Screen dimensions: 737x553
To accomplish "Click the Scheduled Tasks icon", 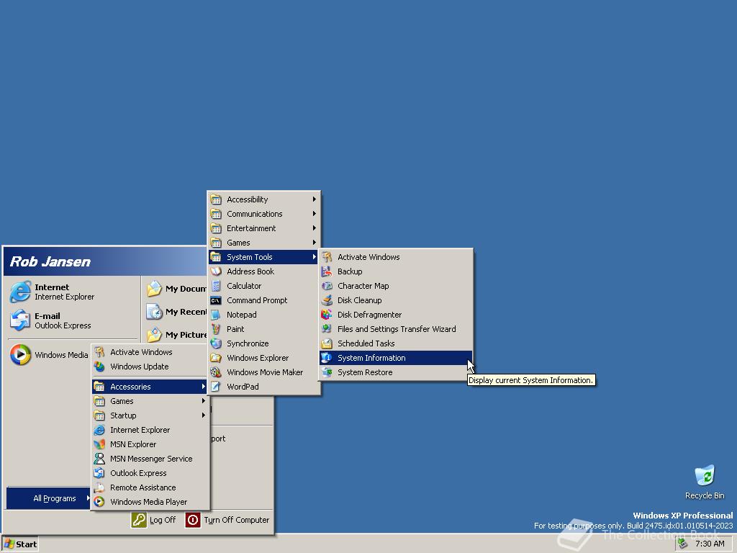I will (x=327, y=343).
